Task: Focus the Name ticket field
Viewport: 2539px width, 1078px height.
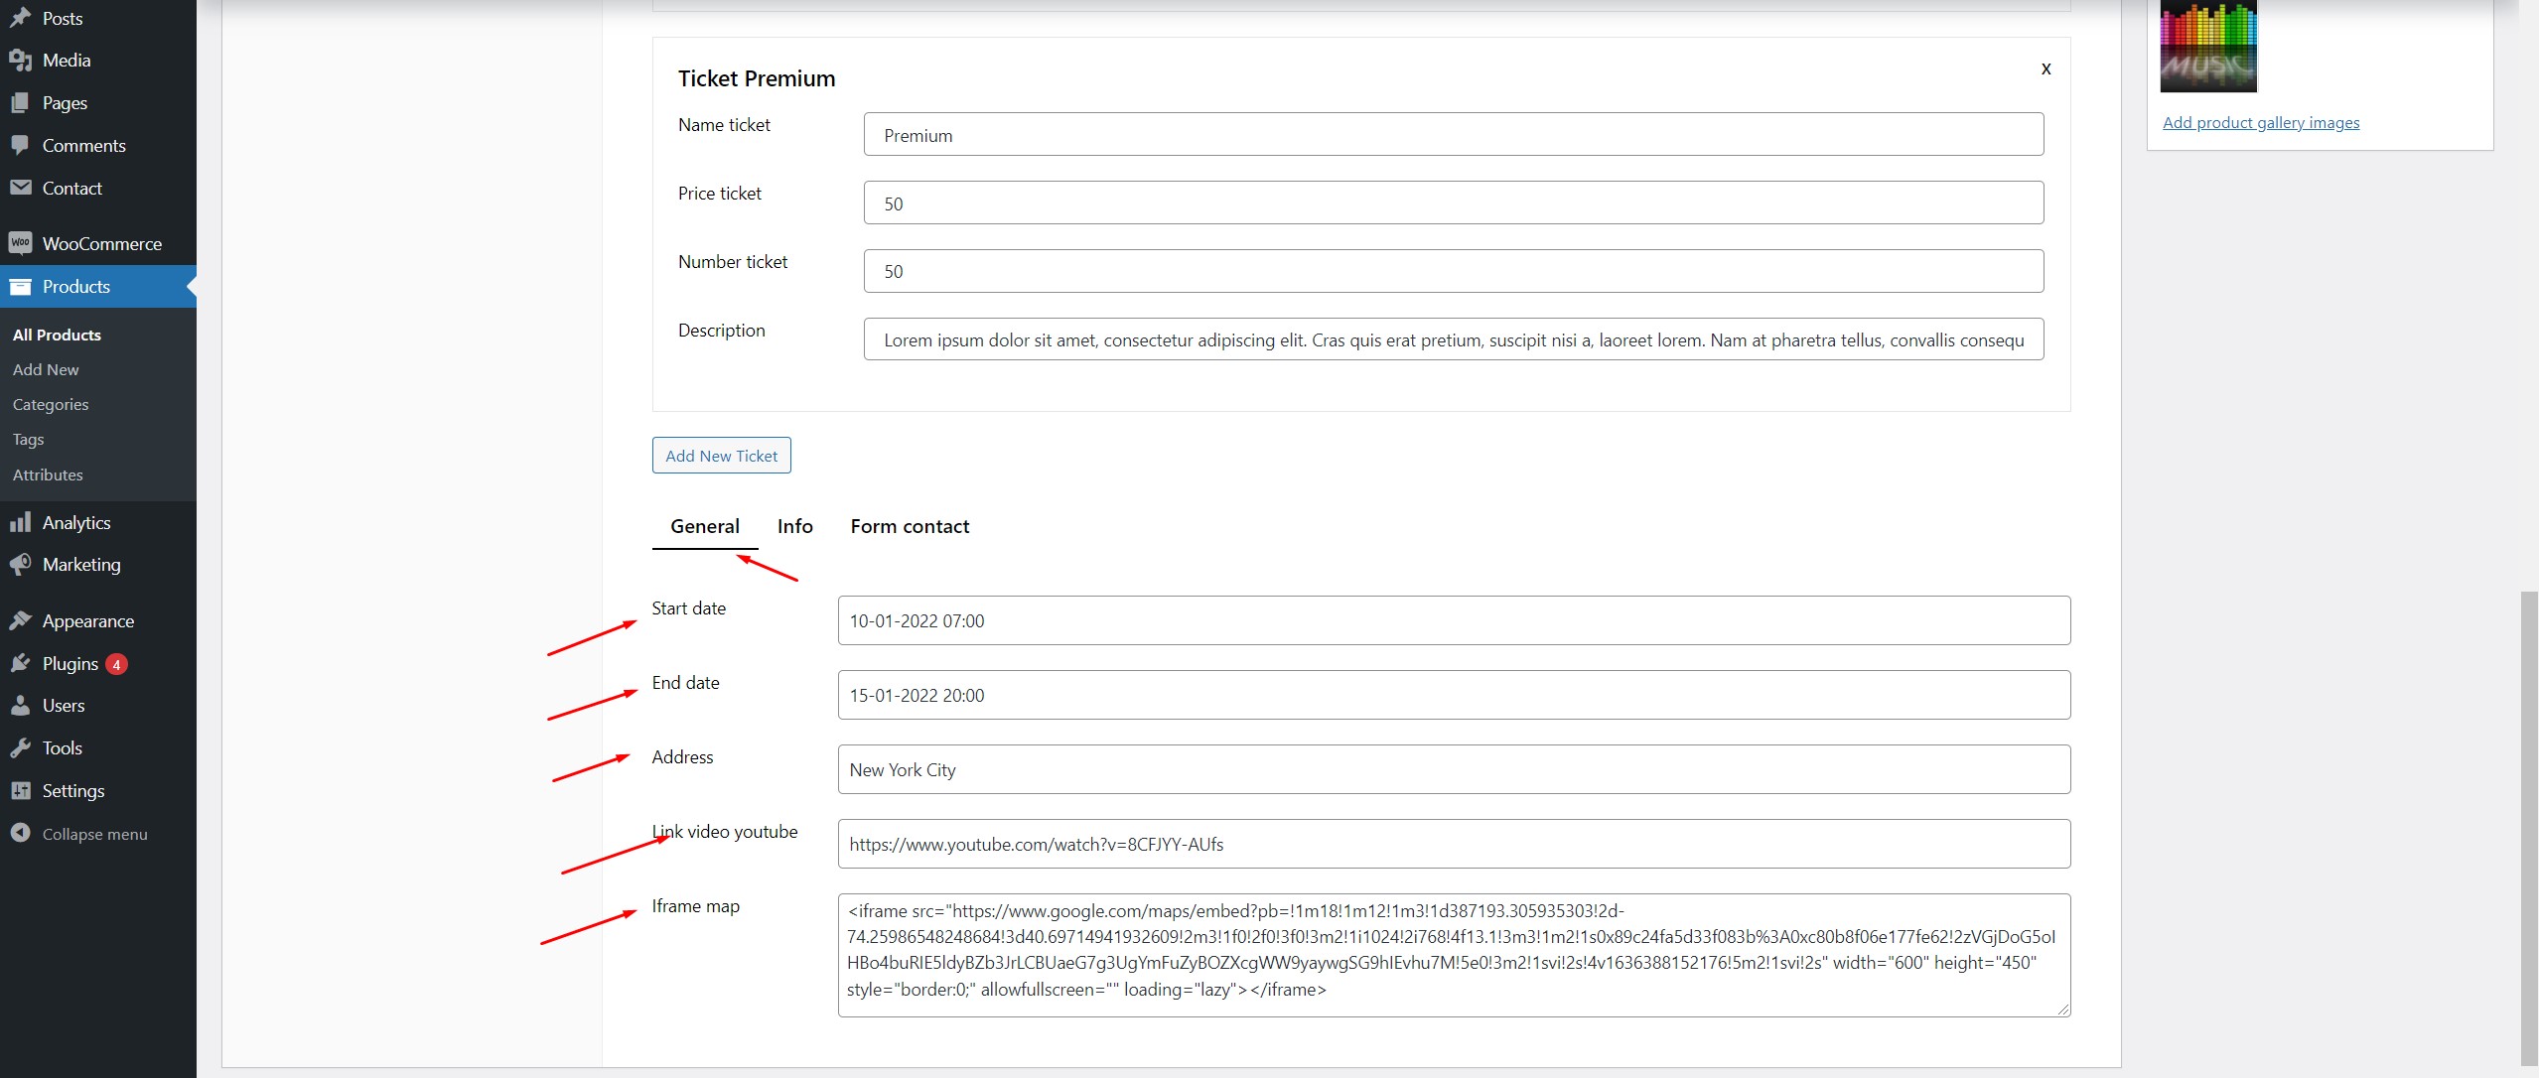Action: point(1454,135)
